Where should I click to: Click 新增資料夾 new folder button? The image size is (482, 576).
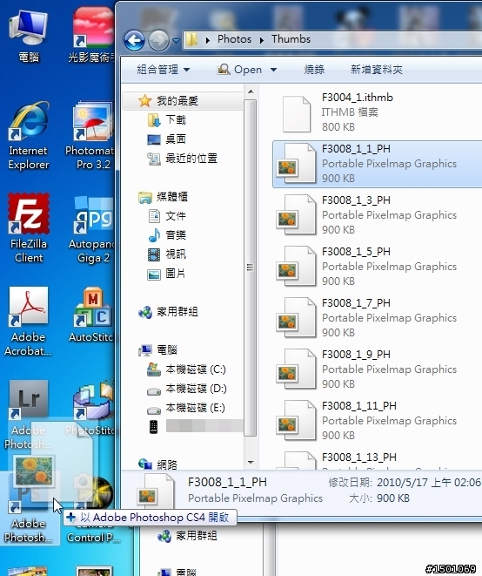[377, 70]
